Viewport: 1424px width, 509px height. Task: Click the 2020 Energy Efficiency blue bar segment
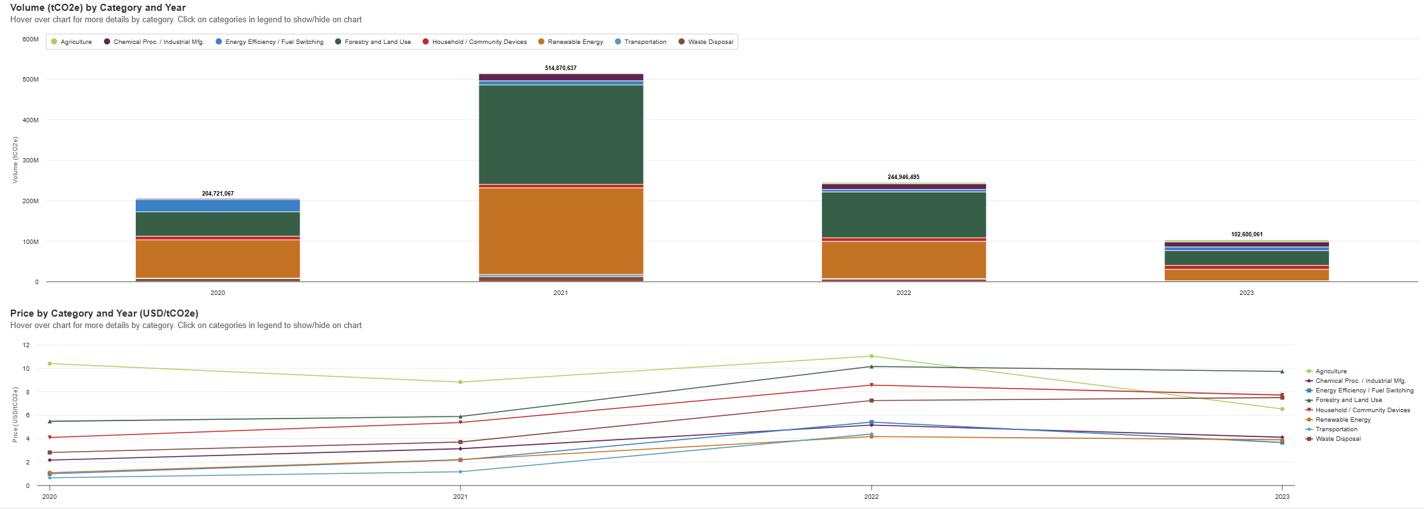click(217, 206)
